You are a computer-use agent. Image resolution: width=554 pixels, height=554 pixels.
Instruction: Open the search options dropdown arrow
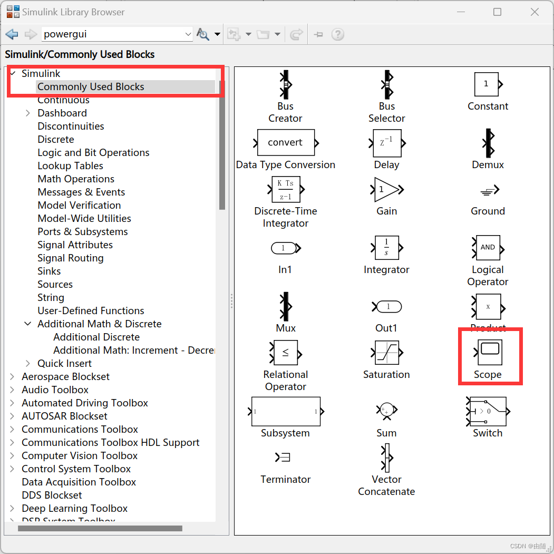[218, 34]
